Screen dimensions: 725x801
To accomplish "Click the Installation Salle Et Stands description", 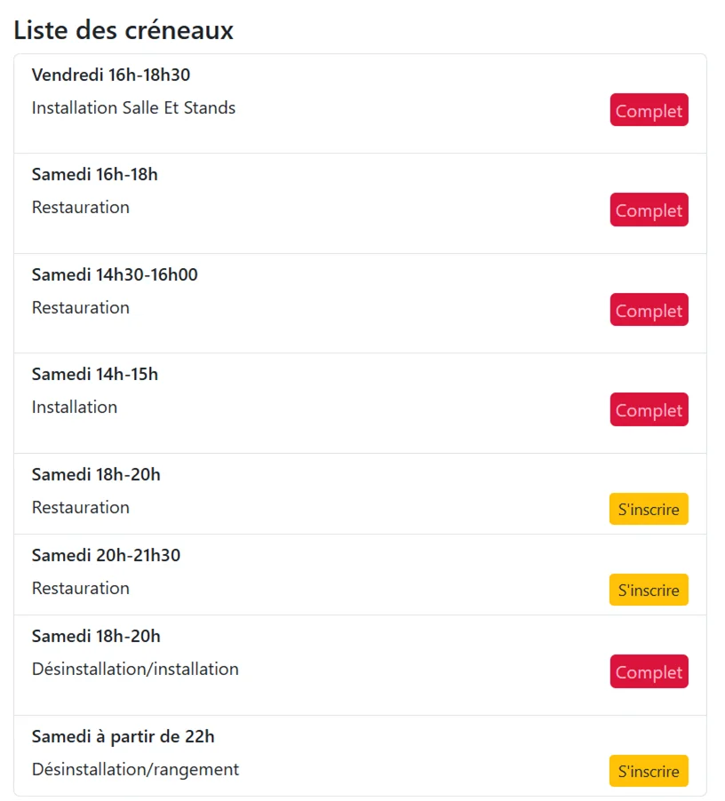I will [x=133, y=107].
